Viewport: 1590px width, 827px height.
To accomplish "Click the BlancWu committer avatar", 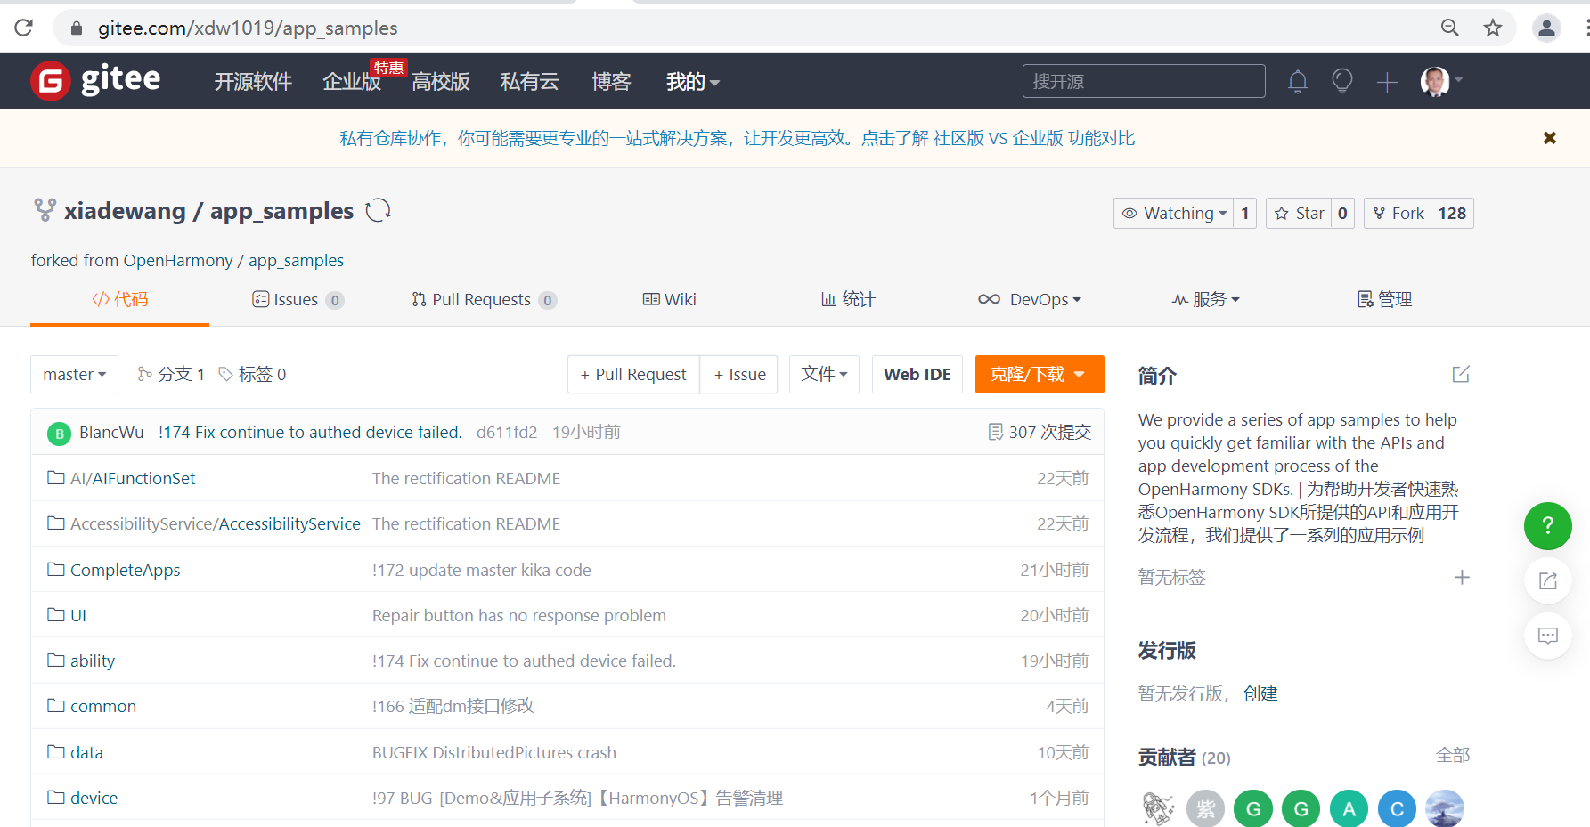I will [x=59, y=434].
